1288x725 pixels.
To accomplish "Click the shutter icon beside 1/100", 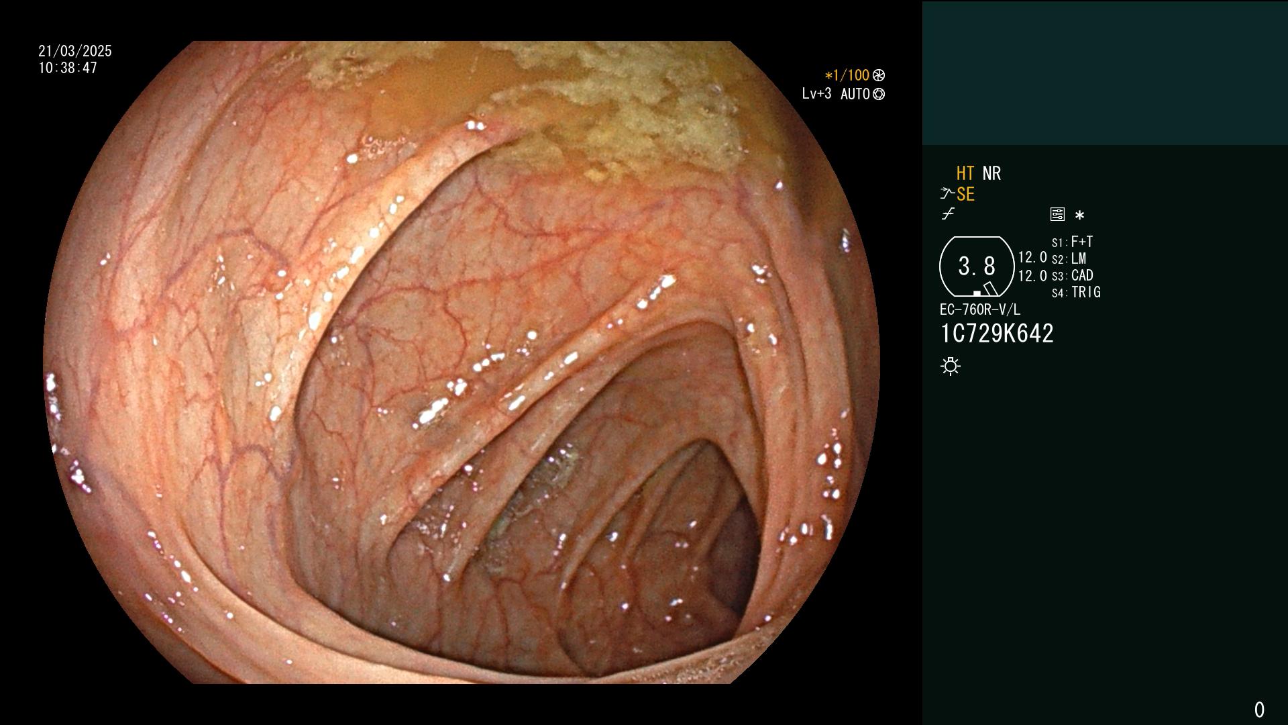I will click(879, 76).
